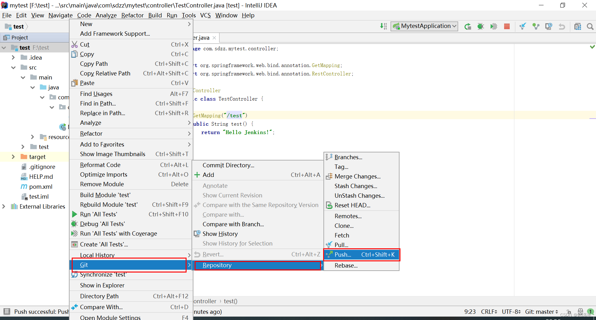Select Run 'All Tests' entry
This screenshot has width=596, height=320.
click(x=131, y=214)
